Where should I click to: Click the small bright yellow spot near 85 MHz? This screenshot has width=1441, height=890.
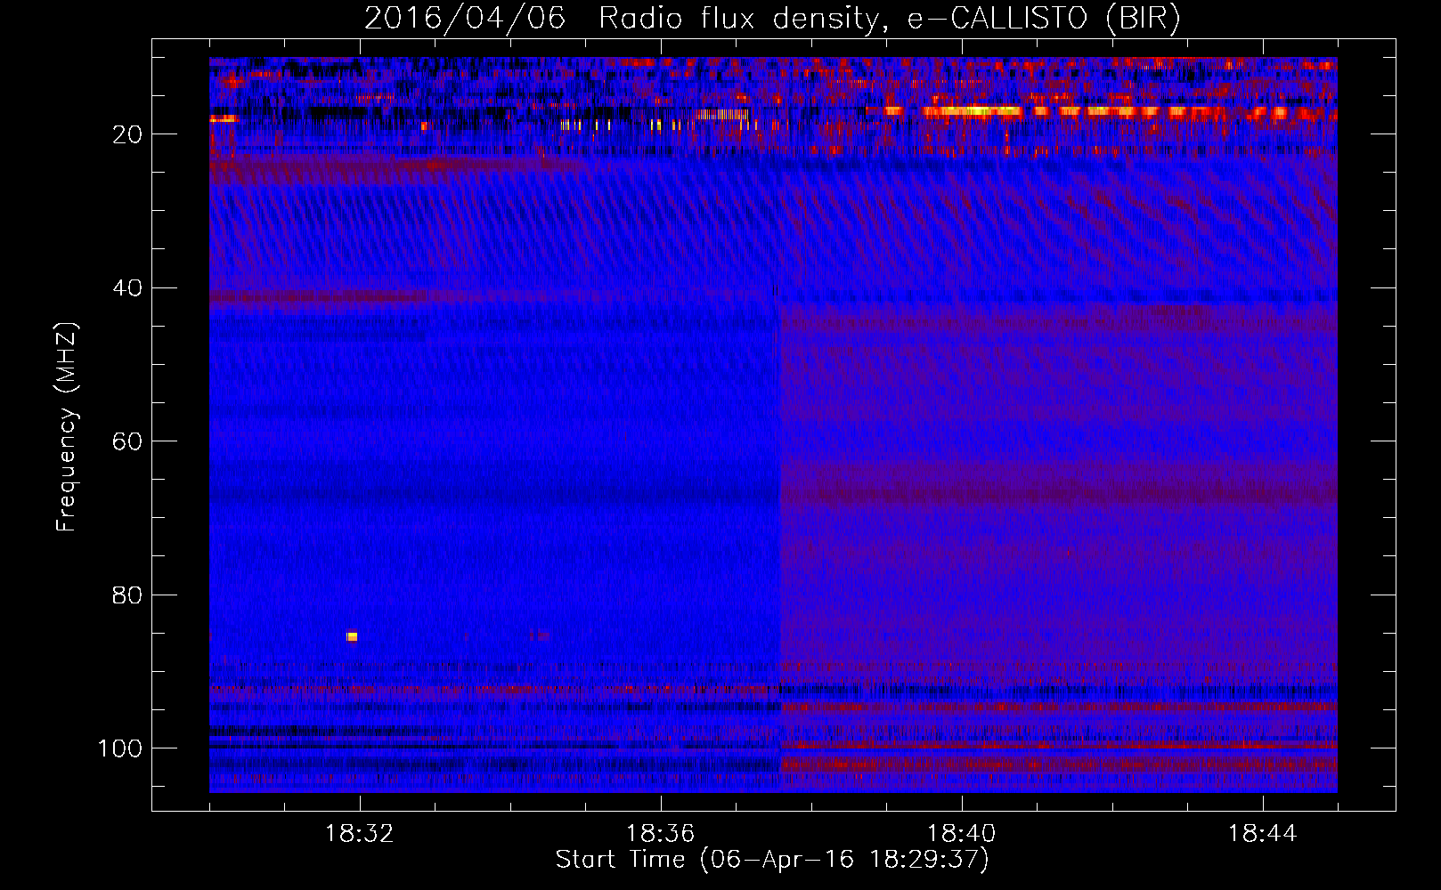[352, 636]
